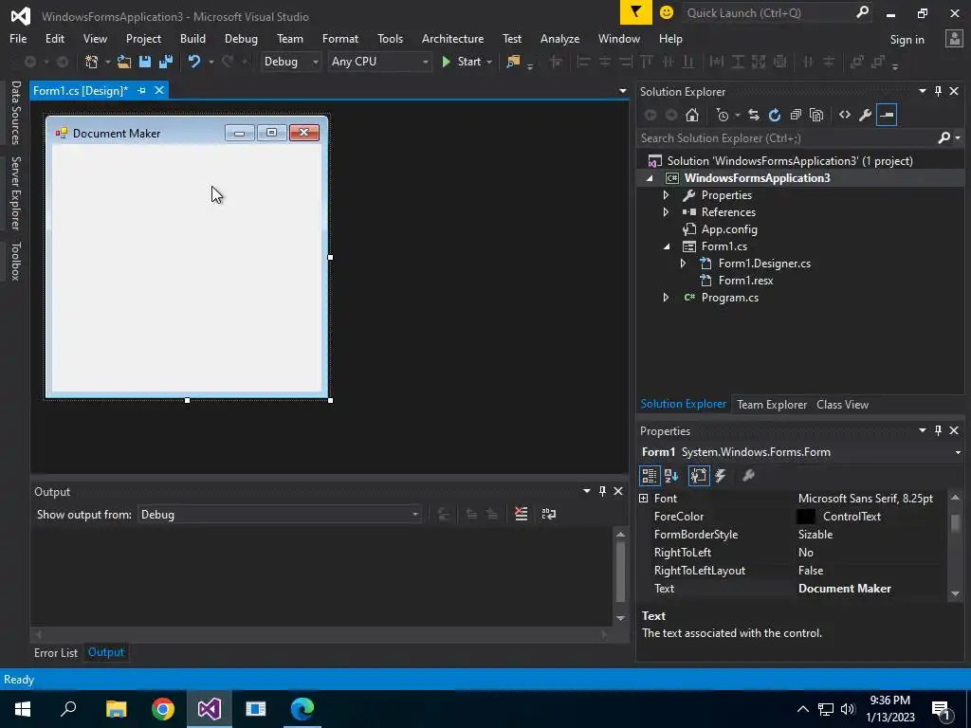Refresh the Solution Explorer

tap(775, 115)
